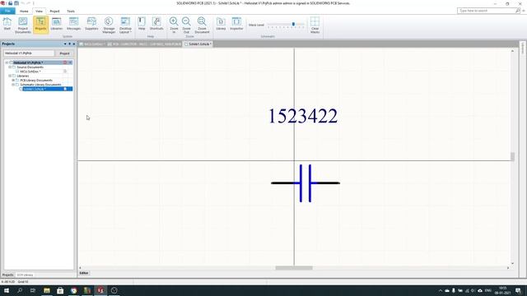This screenshot has height=296, width=527.
Task: Open Windows taskbar search
Action: point(20,290)
